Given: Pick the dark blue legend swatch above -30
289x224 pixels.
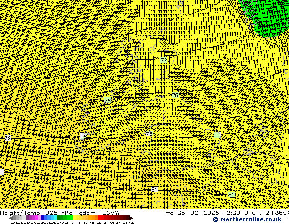Looking at the screenshot, I should (43, 218).
